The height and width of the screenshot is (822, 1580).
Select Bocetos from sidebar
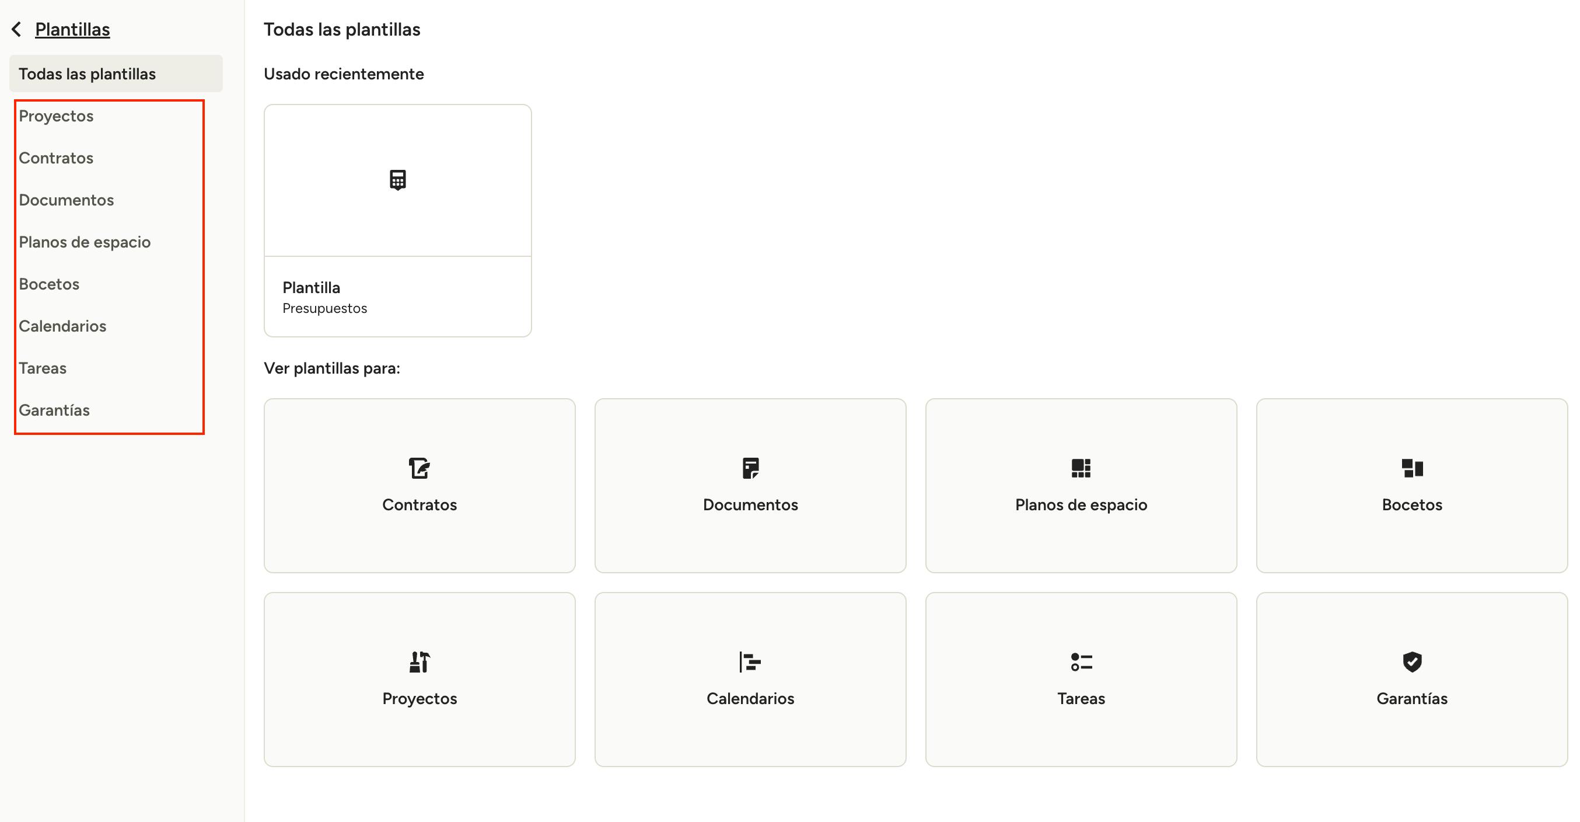[x=49, y=284]
